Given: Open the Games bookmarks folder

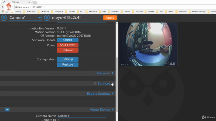Looking at the screenshot, I should point(149,12).
